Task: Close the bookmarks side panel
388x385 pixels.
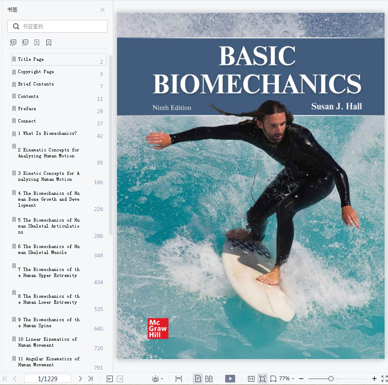Action: pyautogui.click(x=103, y=10)
